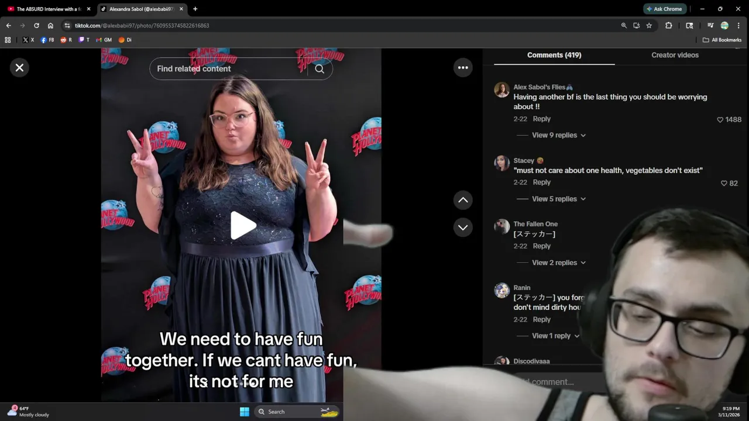Open the Chrome search-this-page lens icon
This screenshot has width=749, height=421.
click(x=689, y=26)
